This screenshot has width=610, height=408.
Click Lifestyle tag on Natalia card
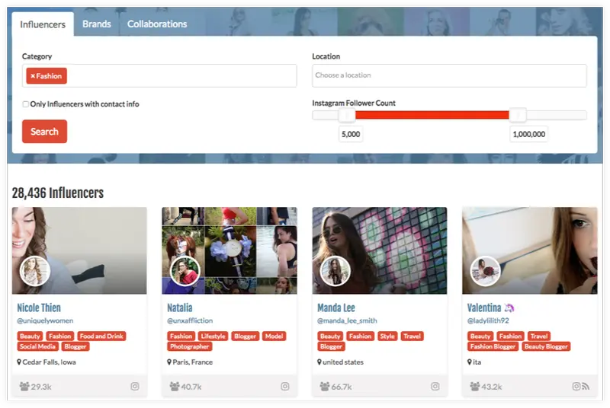tap(213, 336)
